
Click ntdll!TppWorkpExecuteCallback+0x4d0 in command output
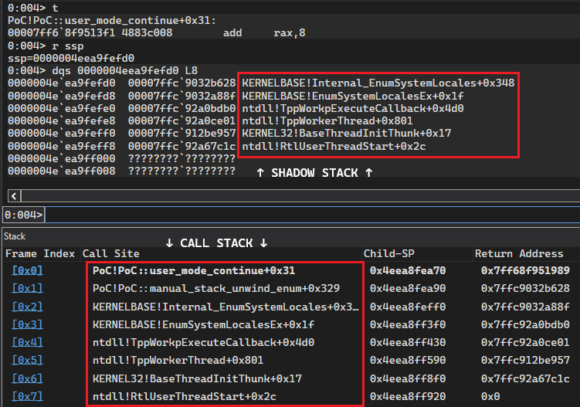pos(353,108)
